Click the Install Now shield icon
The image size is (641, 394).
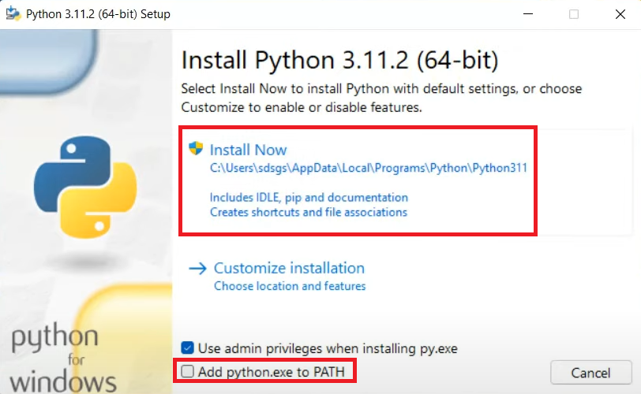click(196, 149)
